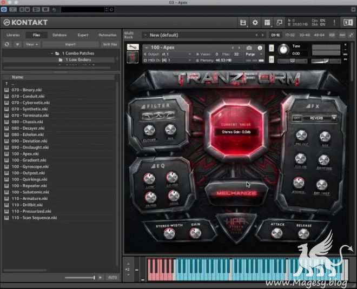The image size is (357, 289).
Task: Toggle the Solo S button on instrument
Action: [271, 48]
